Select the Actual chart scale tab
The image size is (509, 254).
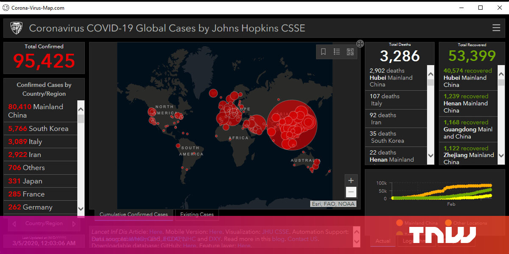click(383, 241)
